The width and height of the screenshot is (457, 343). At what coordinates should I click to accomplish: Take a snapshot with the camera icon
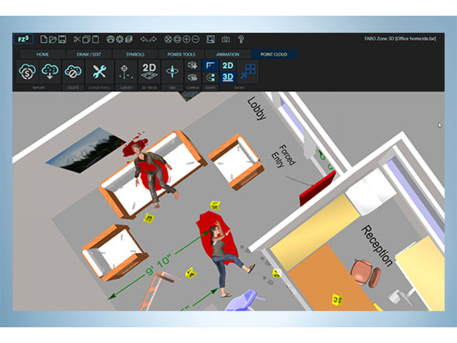click(226, 39)
